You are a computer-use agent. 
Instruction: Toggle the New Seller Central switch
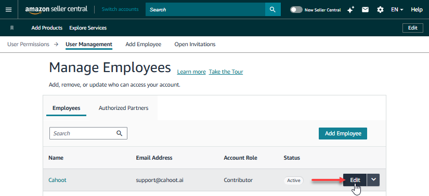(x=296, y=9)
